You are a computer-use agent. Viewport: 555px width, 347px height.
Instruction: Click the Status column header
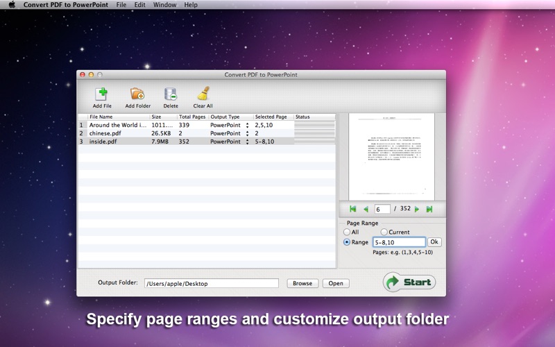[314, 117]
